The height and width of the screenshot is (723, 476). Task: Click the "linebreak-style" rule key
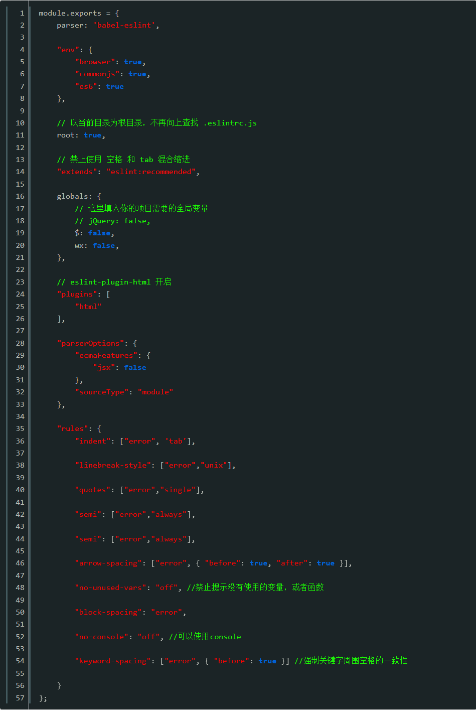pos(113,465)
